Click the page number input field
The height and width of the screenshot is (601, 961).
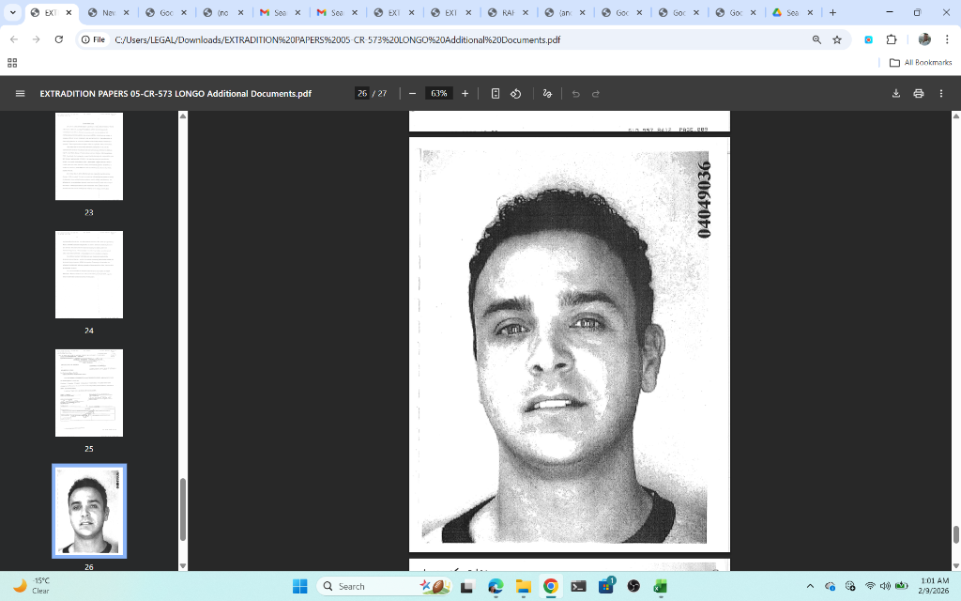point(361,94)
